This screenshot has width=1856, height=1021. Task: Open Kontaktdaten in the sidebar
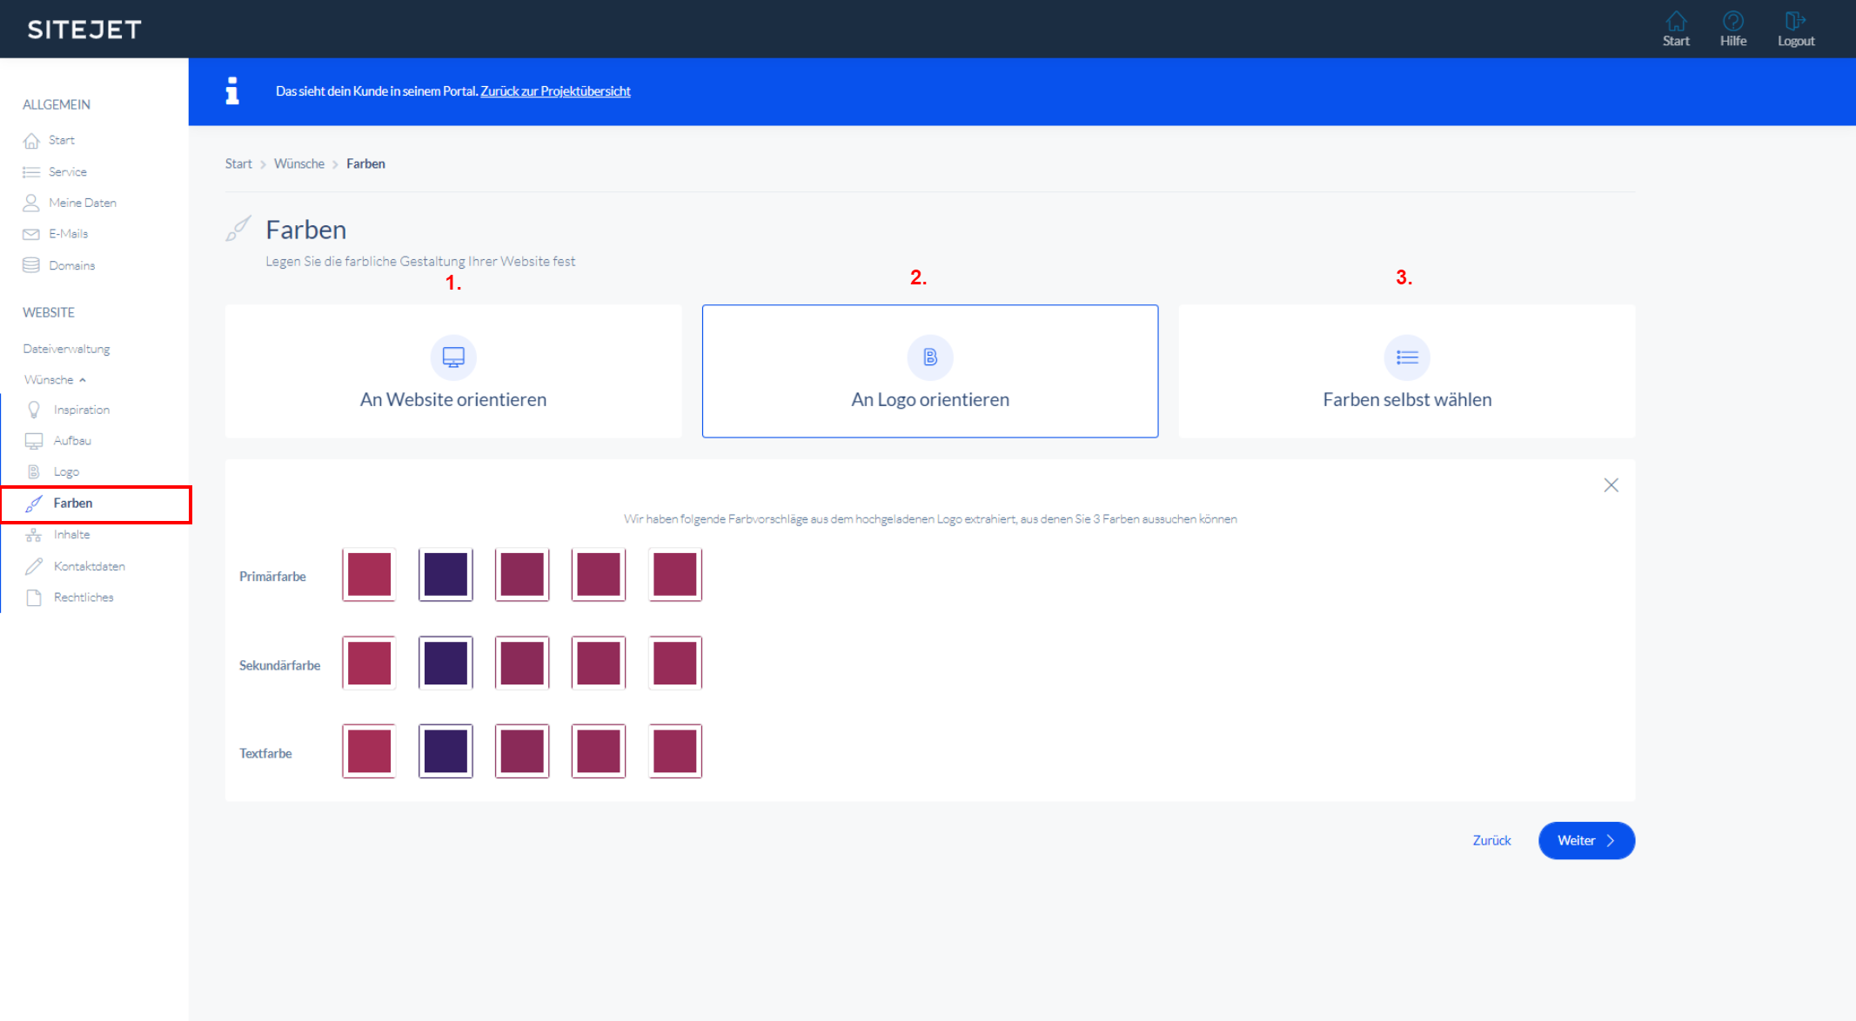click(x=89, y=566)
